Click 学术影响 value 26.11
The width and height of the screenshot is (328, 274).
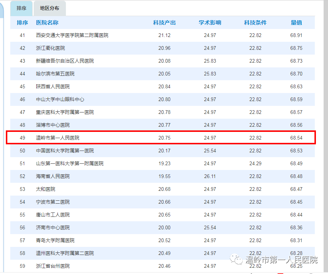(x=210, y=176)
